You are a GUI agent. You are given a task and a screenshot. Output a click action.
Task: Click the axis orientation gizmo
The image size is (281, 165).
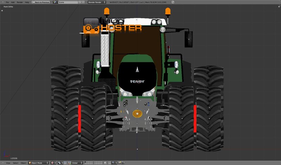tap(6, 154)
